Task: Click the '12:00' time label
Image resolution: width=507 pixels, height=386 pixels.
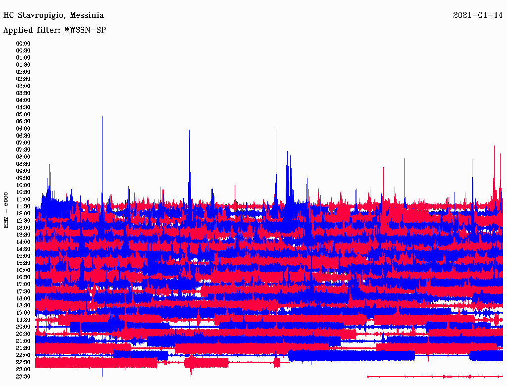Action: (23, 214)
